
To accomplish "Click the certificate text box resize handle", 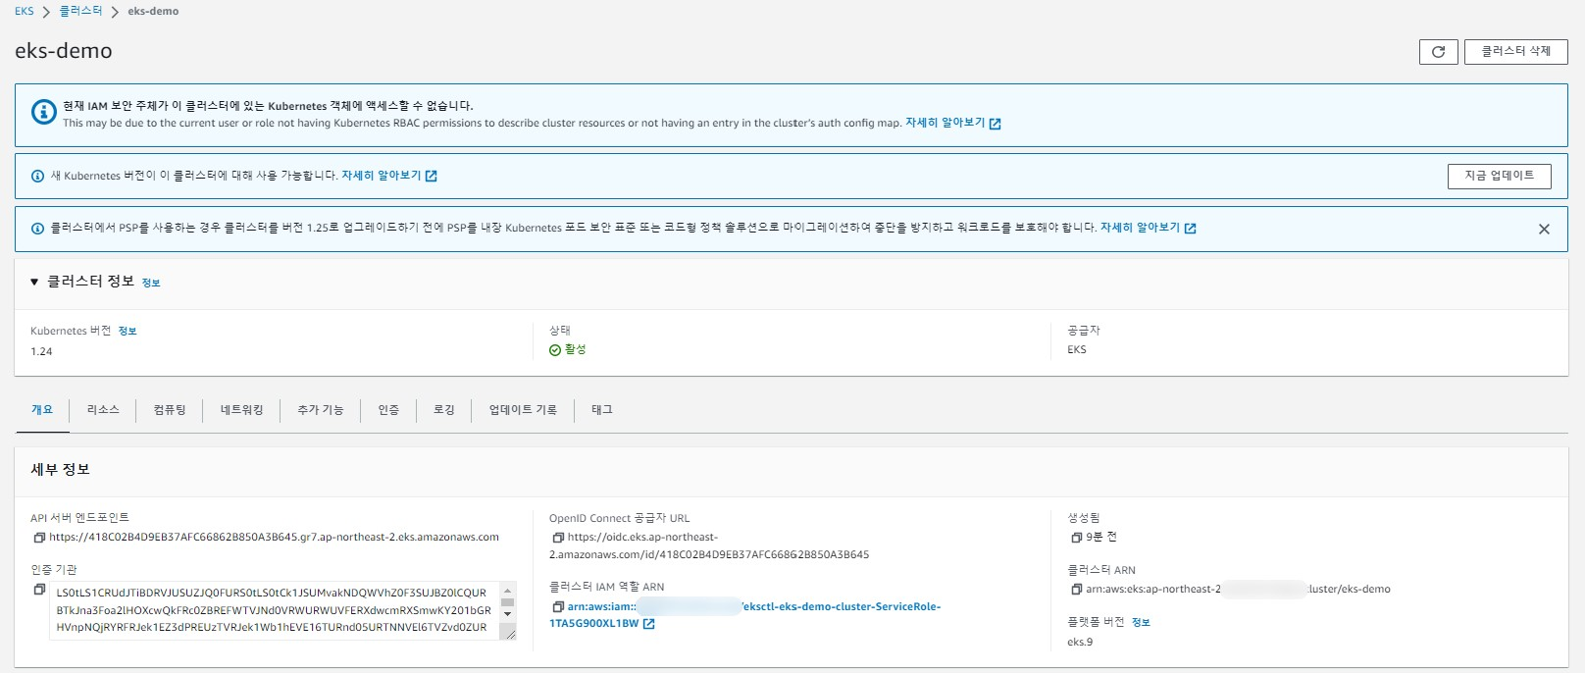I will 508,634.
